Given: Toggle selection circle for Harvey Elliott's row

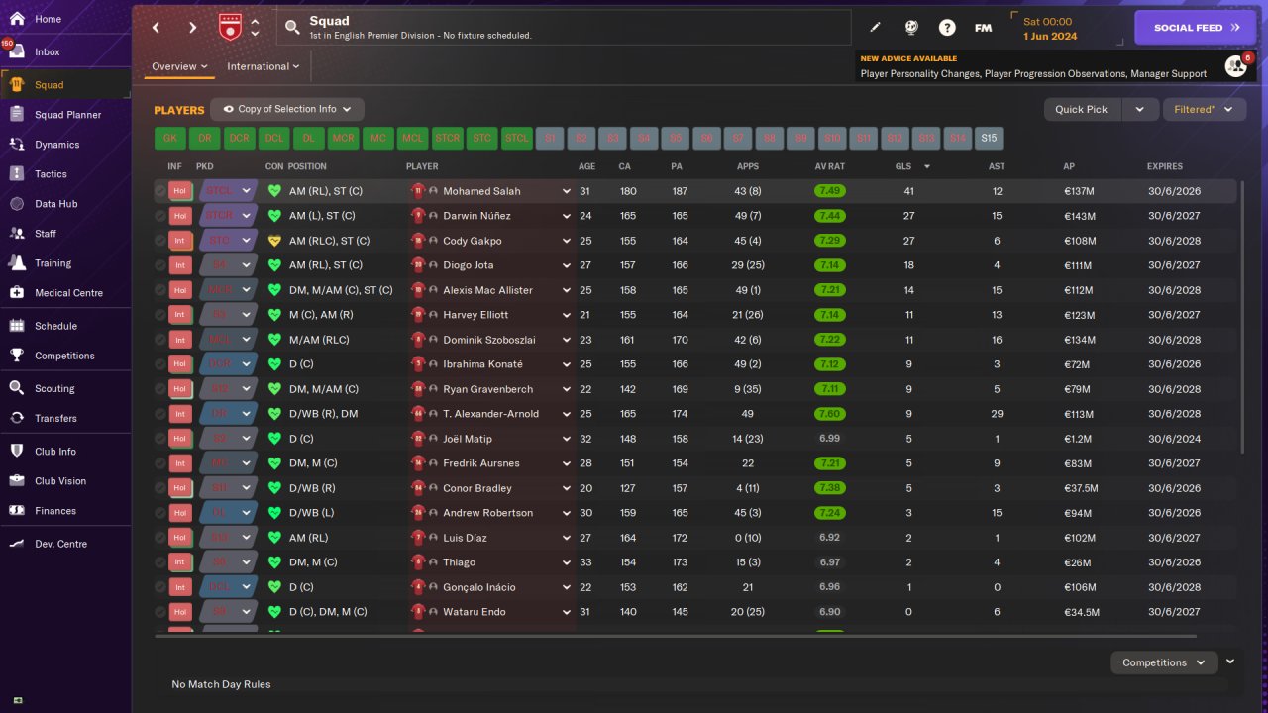Looking at the screenshot, I should tap(160, 315).
